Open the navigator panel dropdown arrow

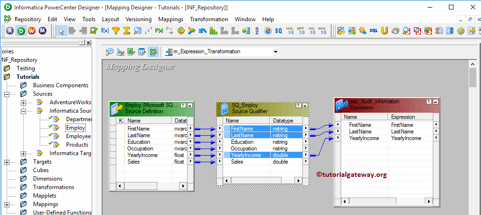(82, 42)
